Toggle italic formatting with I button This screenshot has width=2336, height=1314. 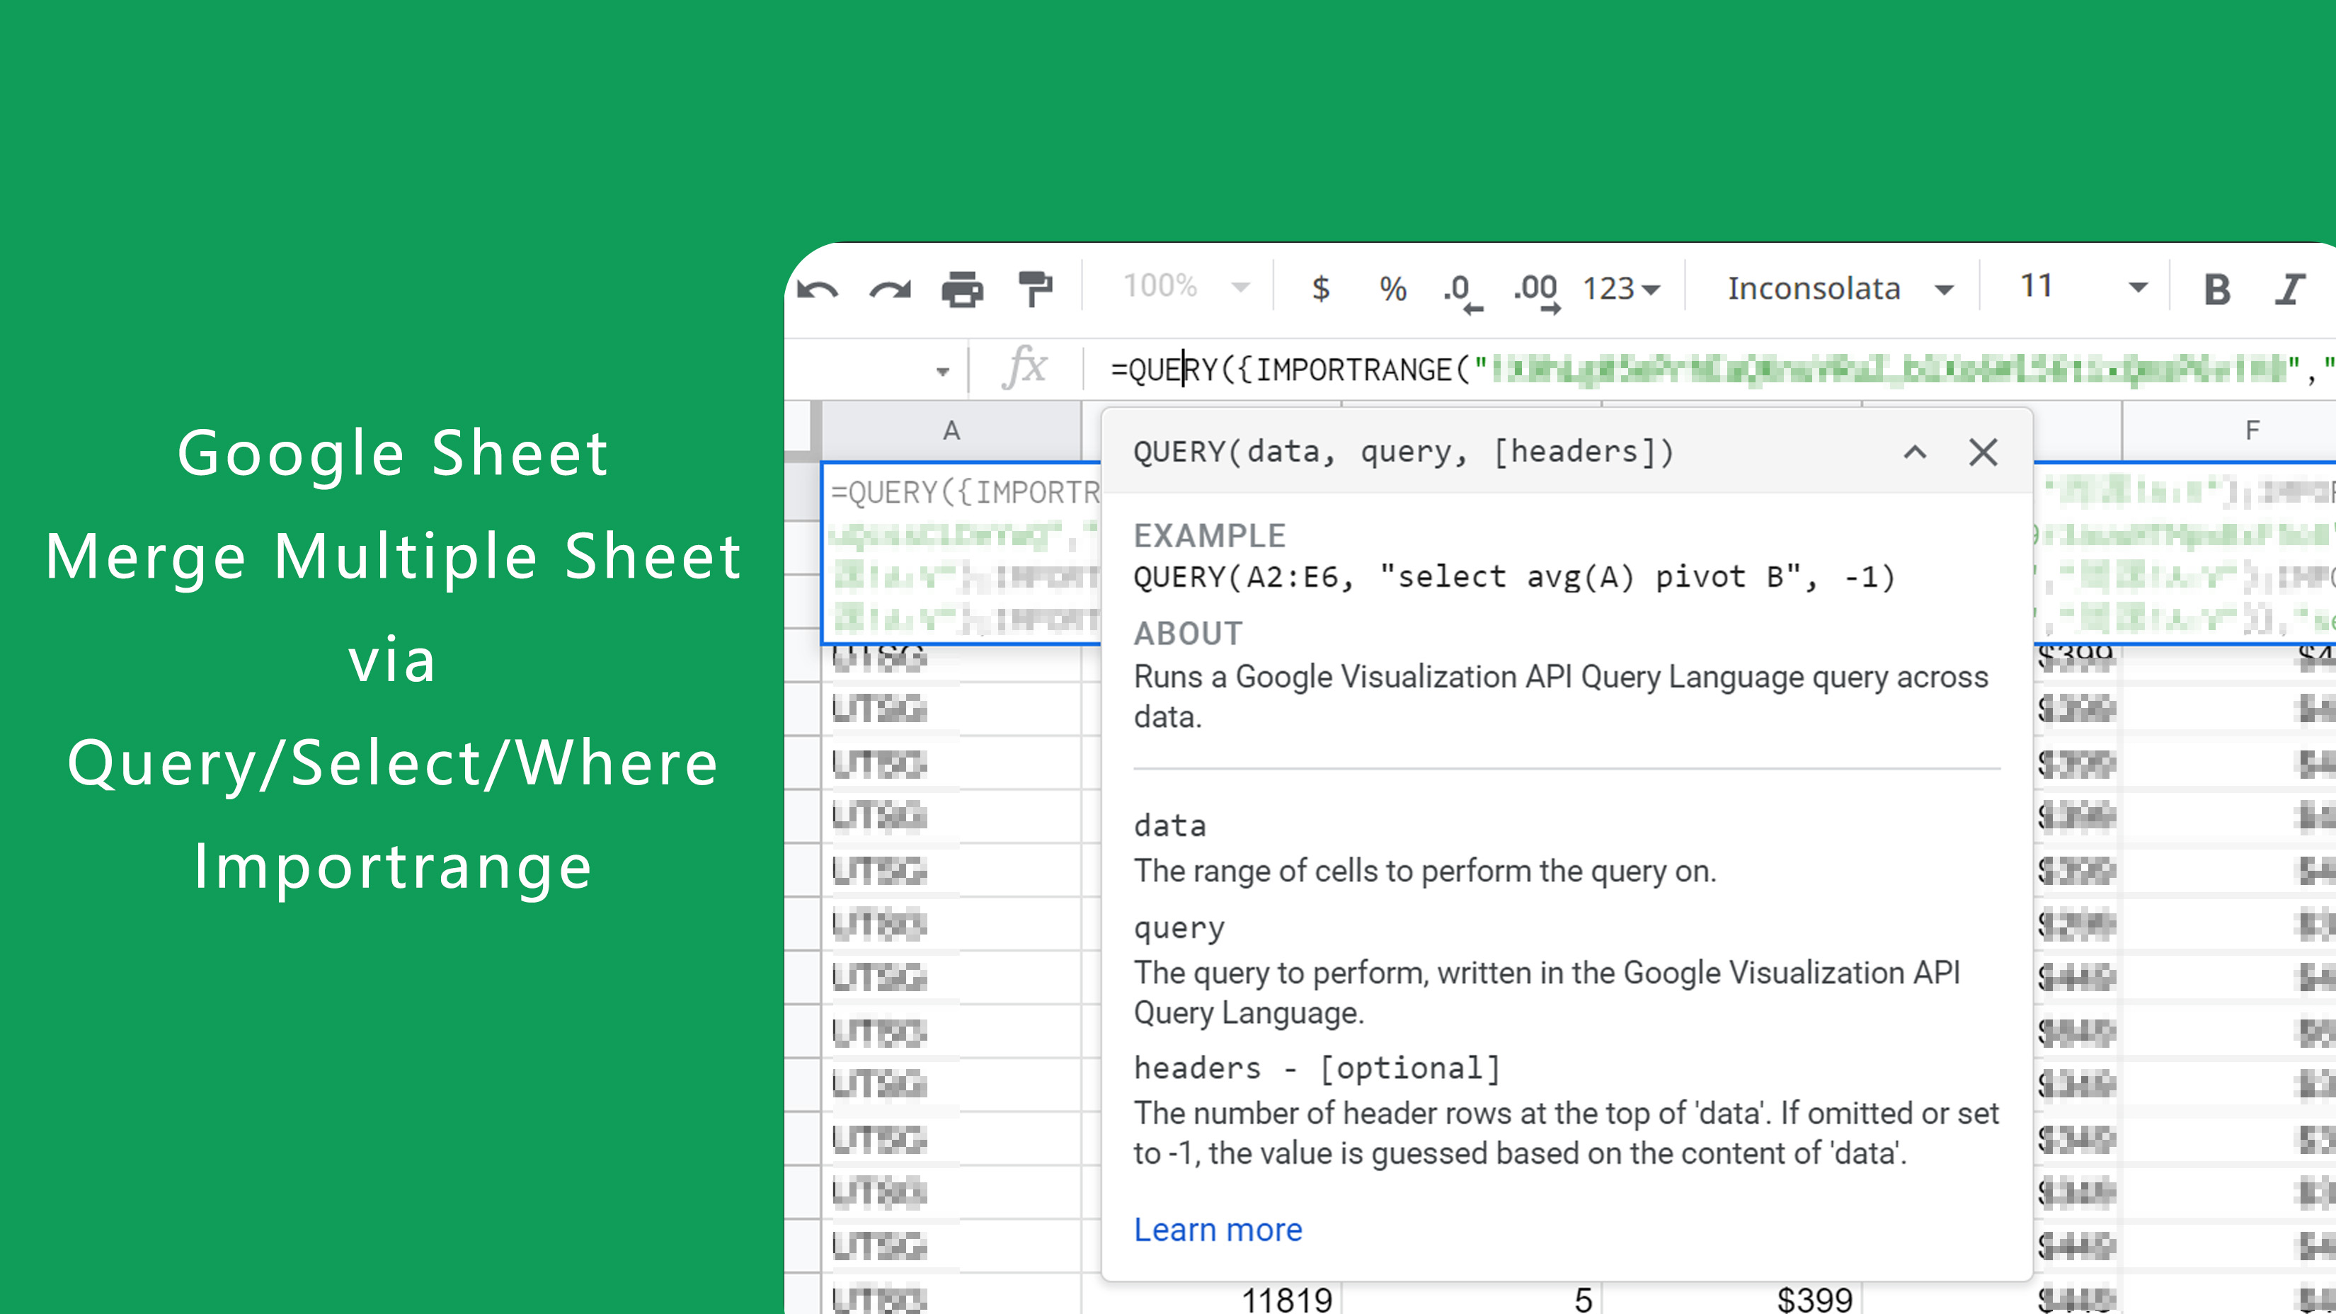[x=2290, y=290]
